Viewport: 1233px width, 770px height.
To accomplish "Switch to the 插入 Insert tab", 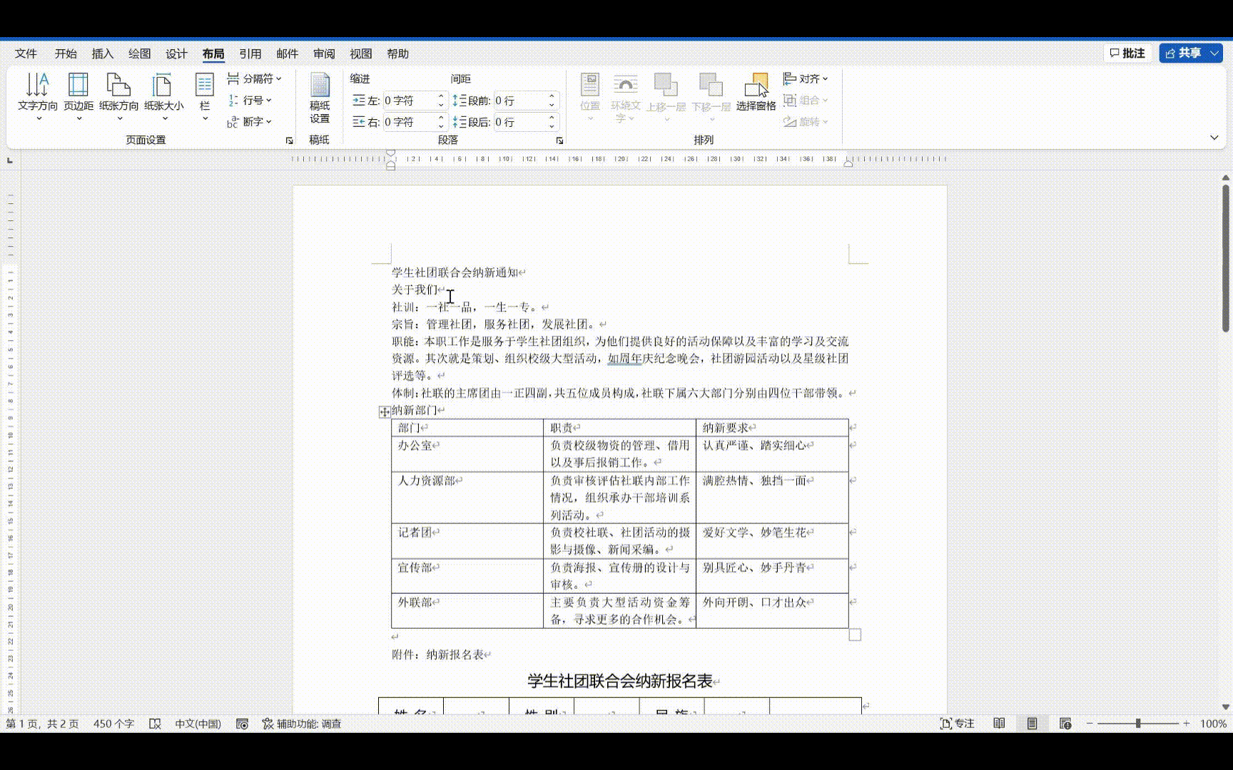I will (x=103, y=54).
